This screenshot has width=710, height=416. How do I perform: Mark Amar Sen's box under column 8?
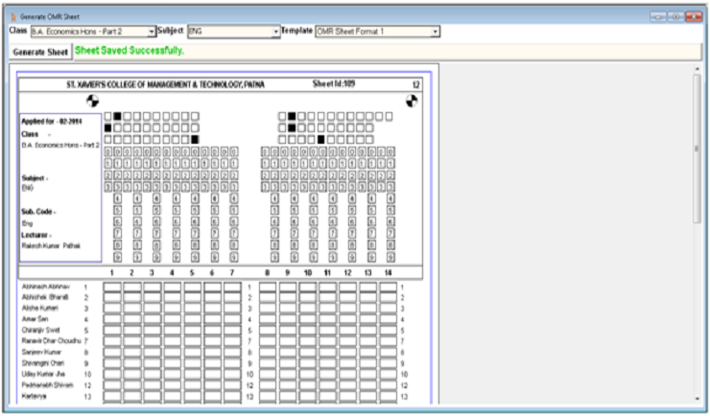tap(268, 319)
